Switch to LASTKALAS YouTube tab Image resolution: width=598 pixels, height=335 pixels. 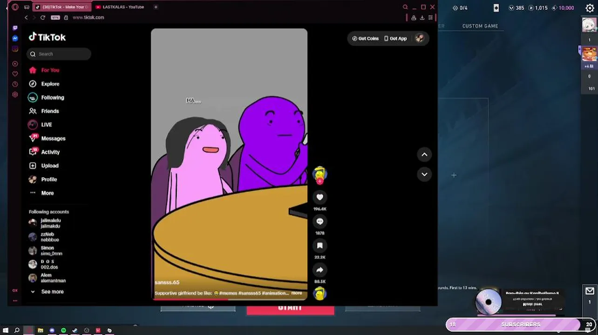pos(120,7)
